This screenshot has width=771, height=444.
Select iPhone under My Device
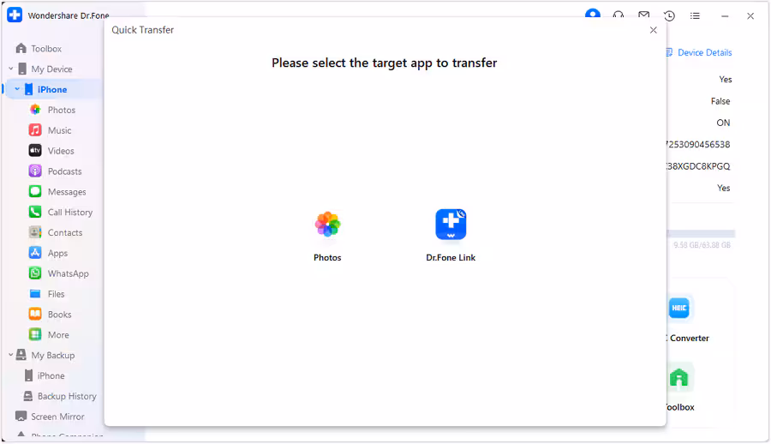pos(52,90)
